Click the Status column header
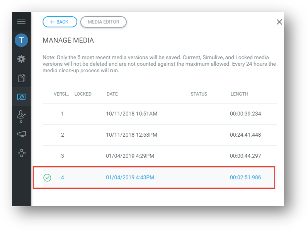 point(199,94)
